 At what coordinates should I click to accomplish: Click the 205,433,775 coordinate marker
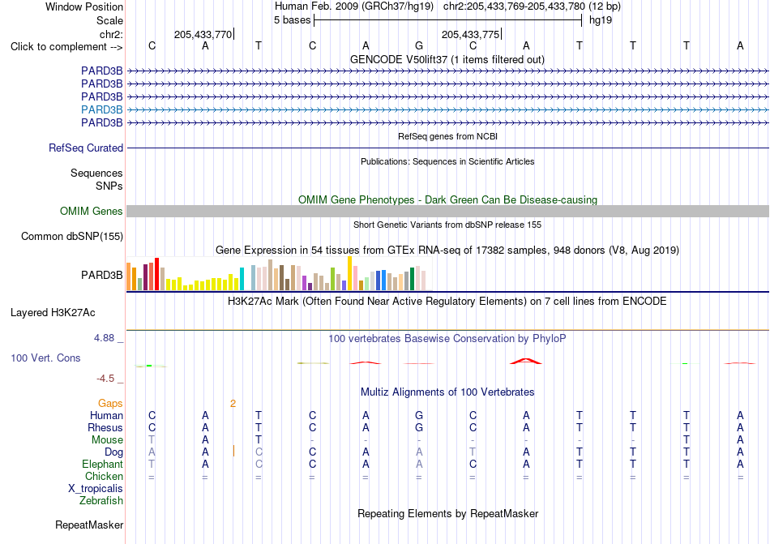[x=470, y=34]
